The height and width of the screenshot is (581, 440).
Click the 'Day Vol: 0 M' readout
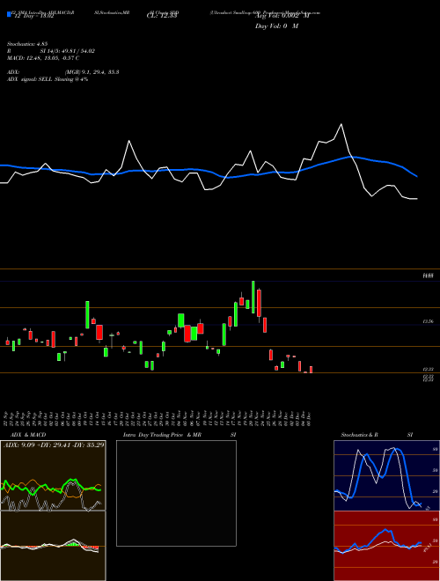(276, 26)
